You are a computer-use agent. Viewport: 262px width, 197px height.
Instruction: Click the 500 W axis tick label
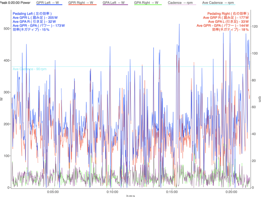pyautogui.click(x=7, y=29)
